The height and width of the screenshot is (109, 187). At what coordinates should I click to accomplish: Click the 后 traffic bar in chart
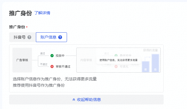tap(155, 63)
